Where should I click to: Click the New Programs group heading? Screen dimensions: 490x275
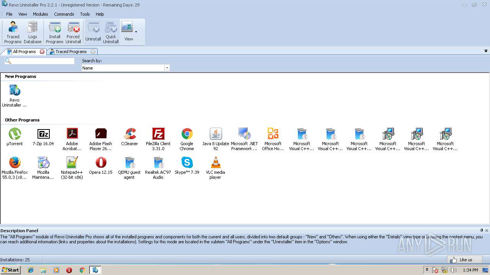pos(21,76)
